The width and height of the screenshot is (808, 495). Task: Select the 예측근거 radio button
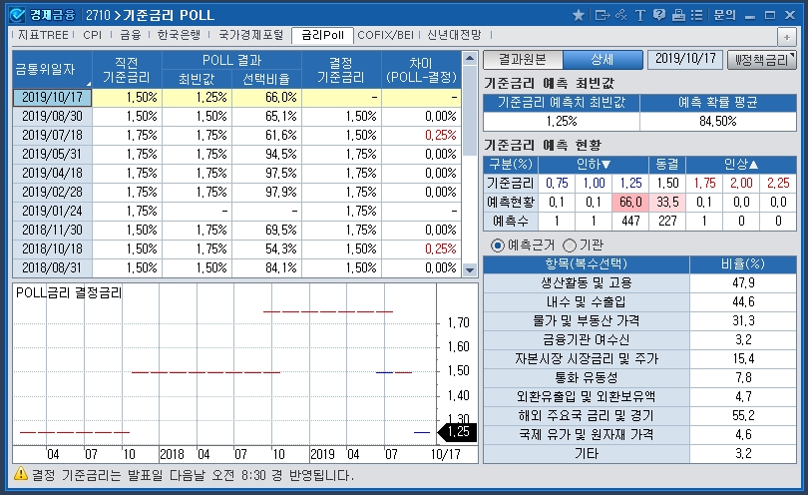click(498, 246)
